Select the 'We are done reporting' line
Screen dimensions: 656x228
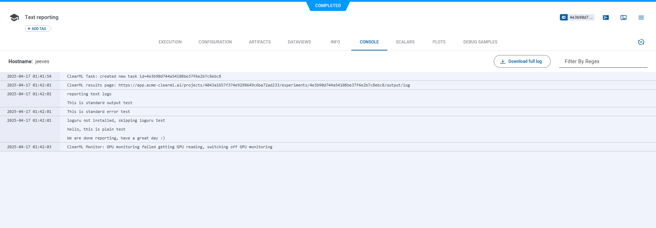click(x=116, y=138)
